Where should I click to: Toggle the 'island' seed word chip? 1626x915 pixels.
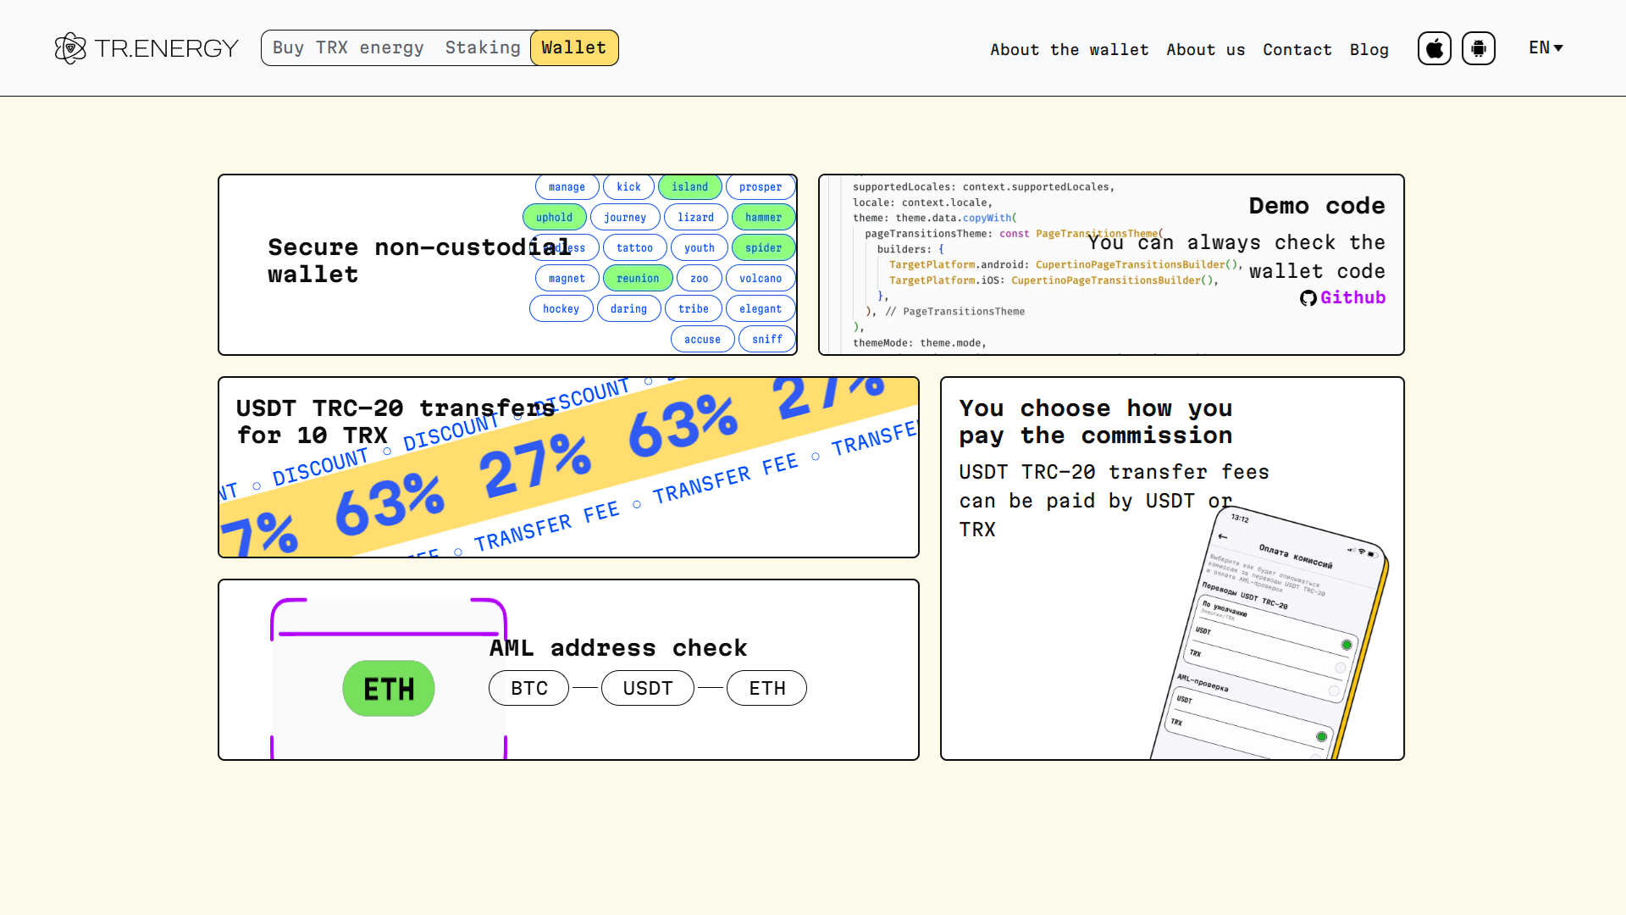pos(689,187)
